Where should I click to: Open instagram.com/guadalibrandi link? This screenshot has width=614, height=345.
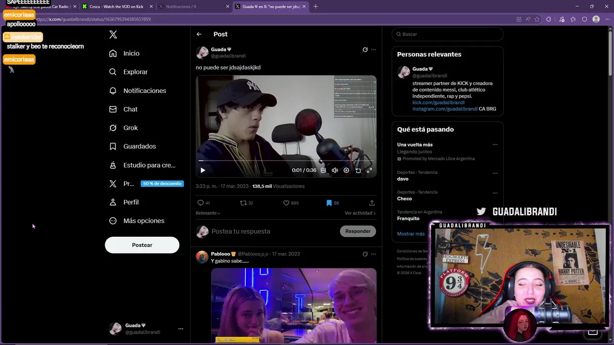pyautogui.click(x=445, y=109)
